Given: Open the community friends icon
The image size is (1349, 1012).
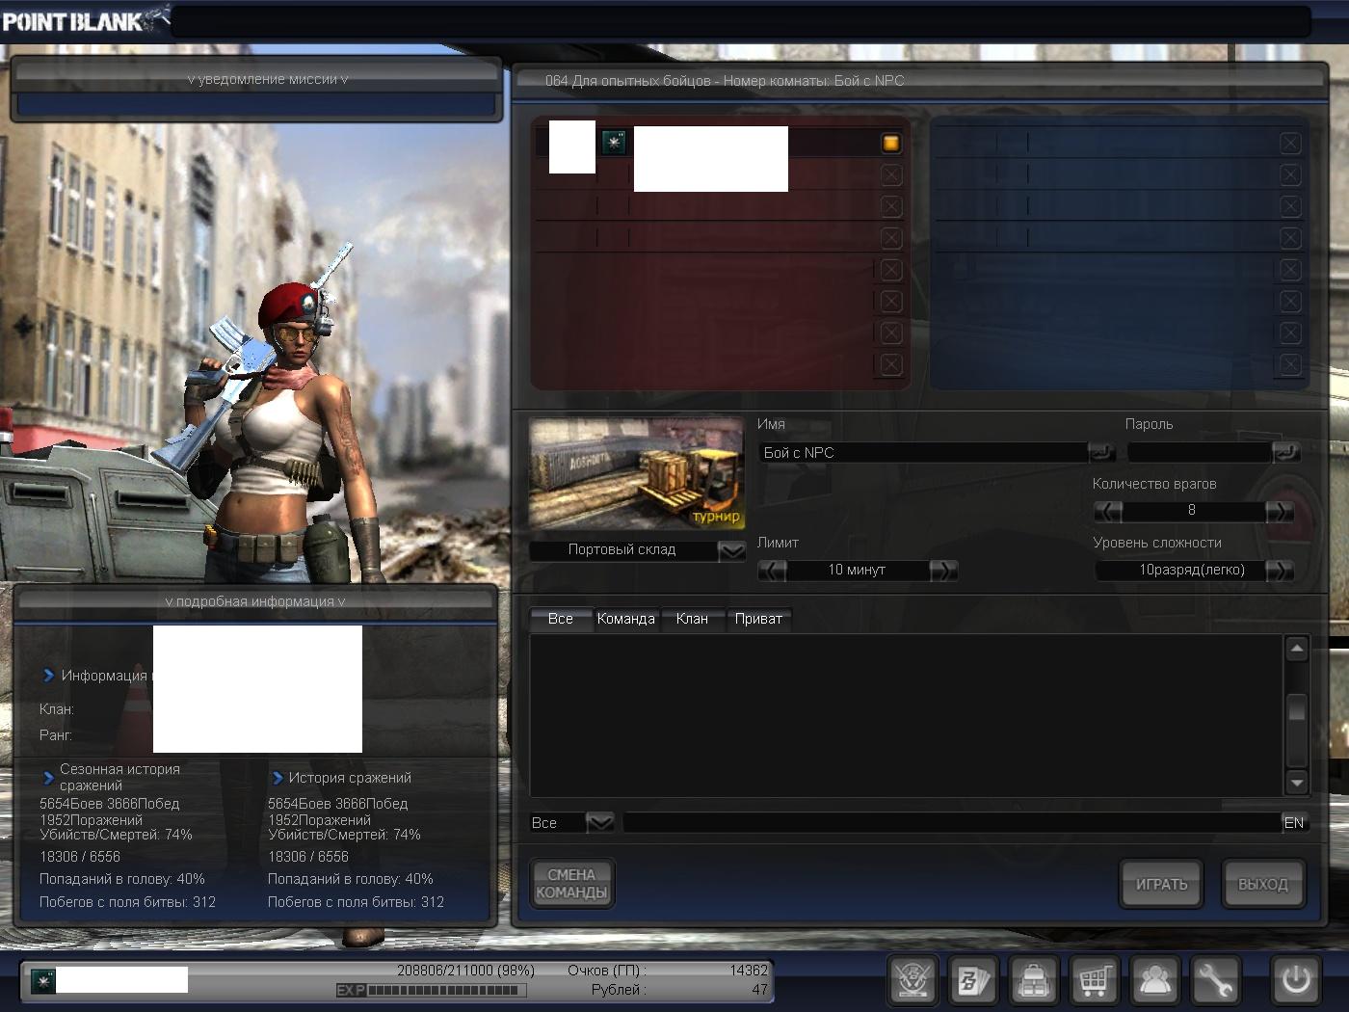Looking at the screenshot, I should point(1154,980).
